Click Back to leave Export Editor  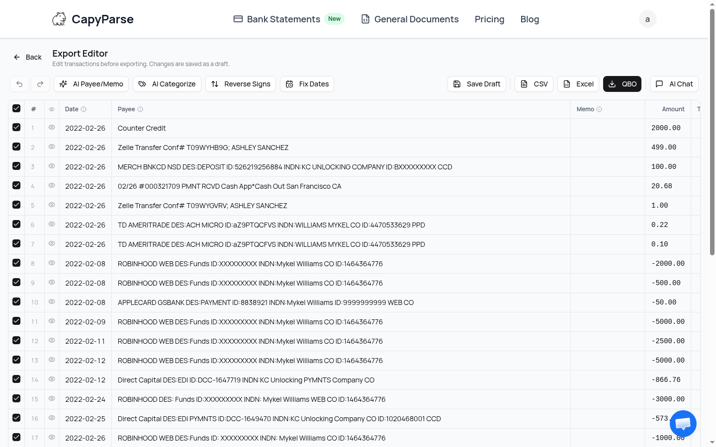pyautogui.click(x=27, y=57)
